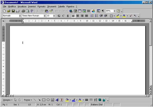Open the Print Preview icon
153x107 pixels.
coord(28,11)
